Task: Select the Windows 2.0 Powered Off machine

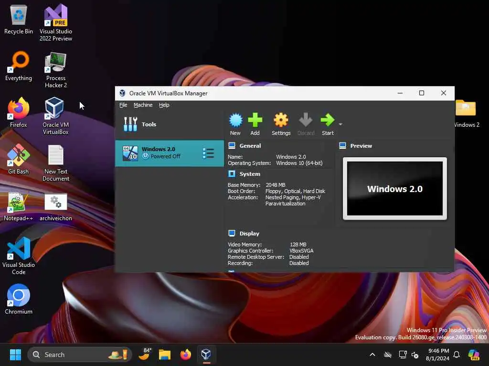Action: pos(170,153)
